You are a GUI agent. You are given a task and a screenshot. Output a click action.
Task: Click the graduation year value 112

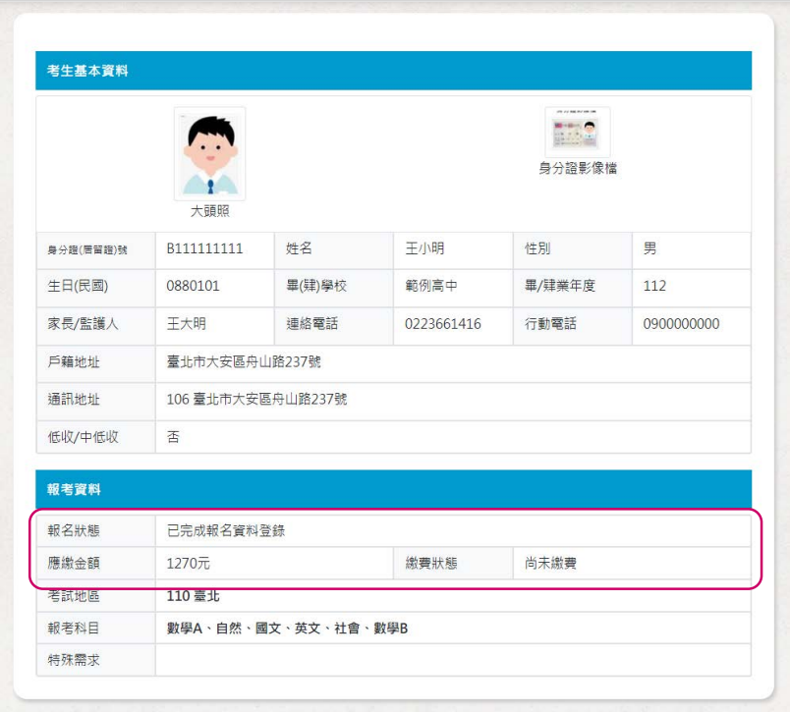pyautogui.click(x=654, y=287)
